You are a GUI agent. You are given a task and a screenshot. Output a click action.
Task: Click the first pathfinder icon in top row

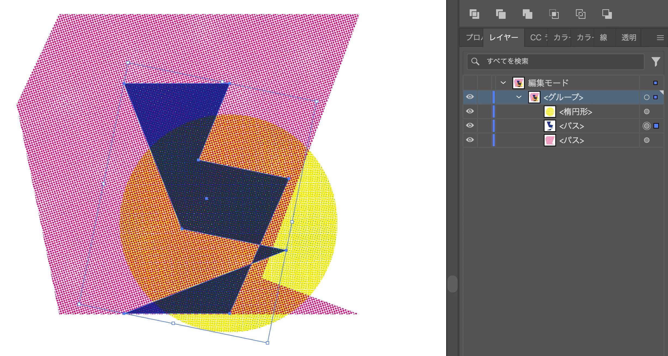tap(474, 14)
